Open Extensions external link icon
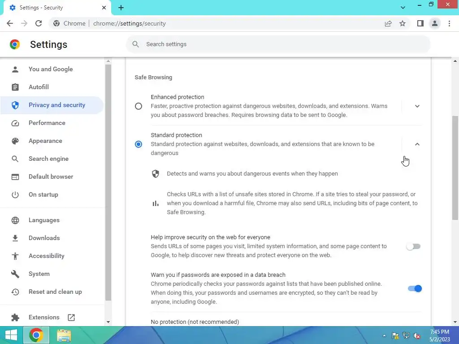The width and height of the screenshot is (459, 344). coord(71,318)
